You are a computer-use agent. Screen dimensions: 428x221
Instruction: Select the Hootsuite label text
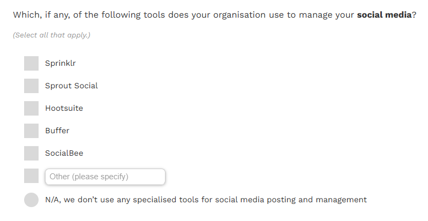coord(64,108)
